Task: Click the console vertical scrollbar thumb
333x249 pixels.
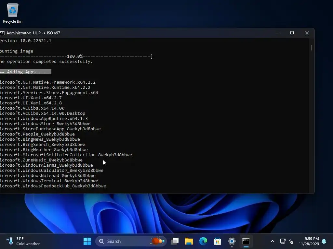Action: click(x=312, y=48)
